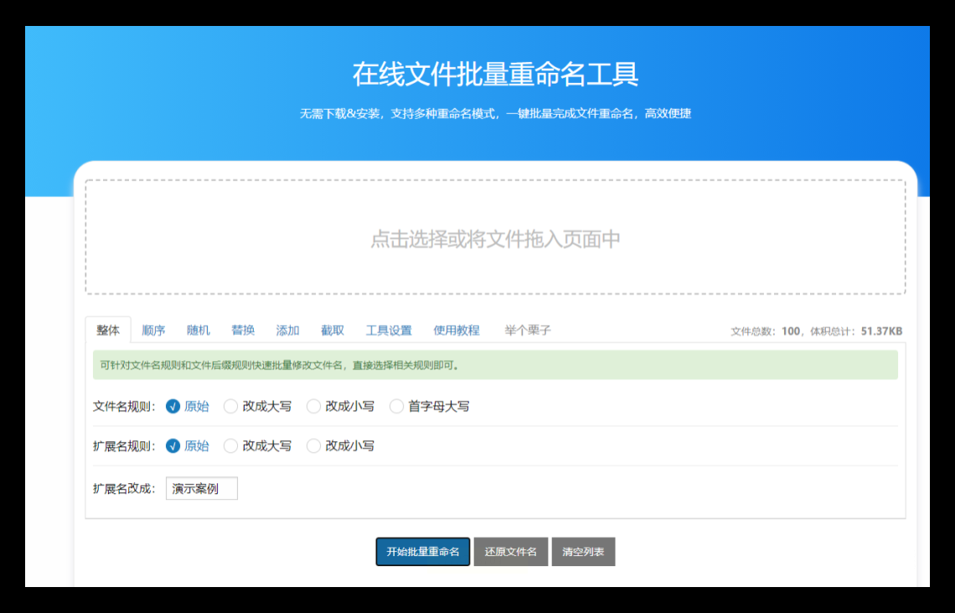Screen dimensions: 955x613
Task: Open the 工具设置 tab
Action: point(389,330)
